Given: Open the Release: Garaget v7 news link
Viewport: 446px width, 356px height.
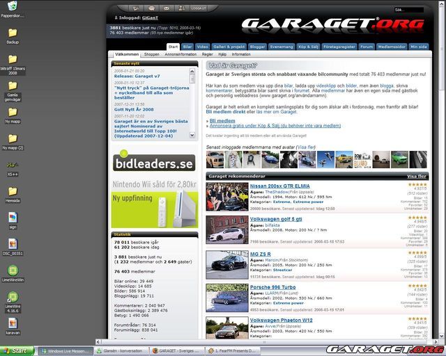Looking at the screenshot, I should point(137,76).
